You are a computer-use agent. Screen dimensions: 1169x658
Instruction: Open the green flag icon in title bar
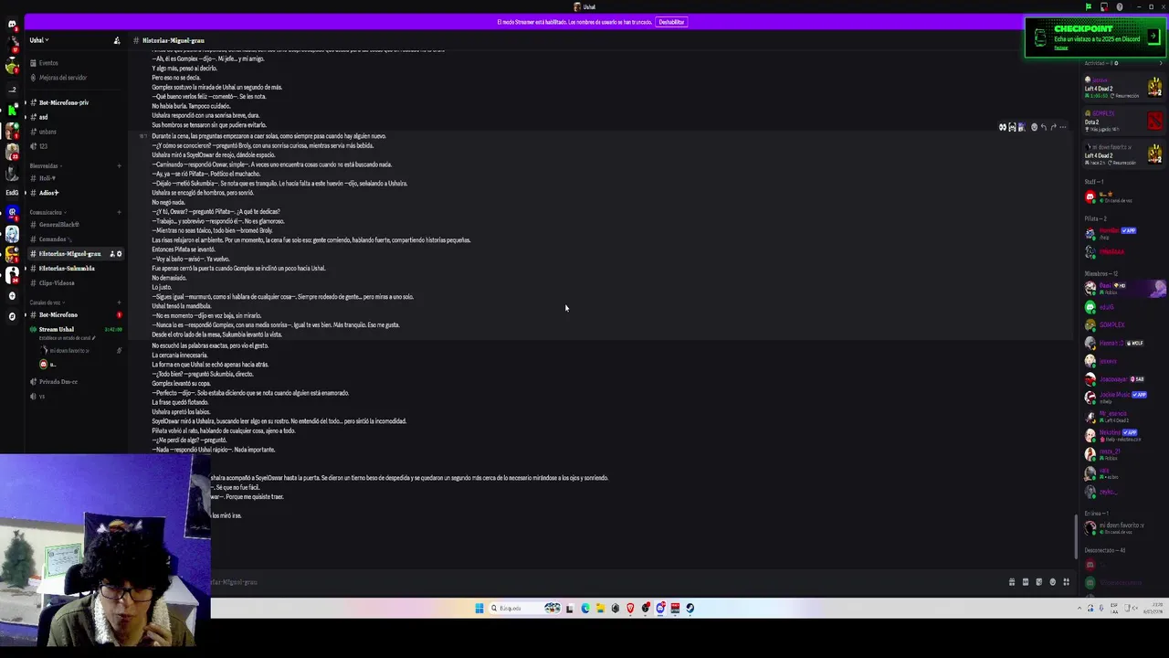pyautogui.click(x=1089, y=7)
